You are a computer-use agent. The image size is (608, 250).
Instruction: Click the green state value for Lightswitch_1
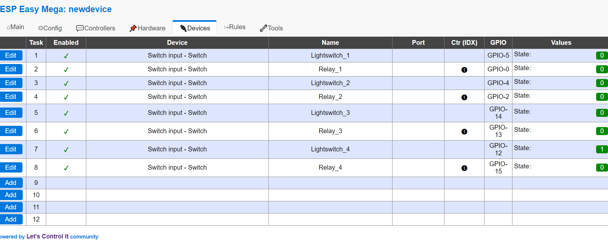coord(602,55)
